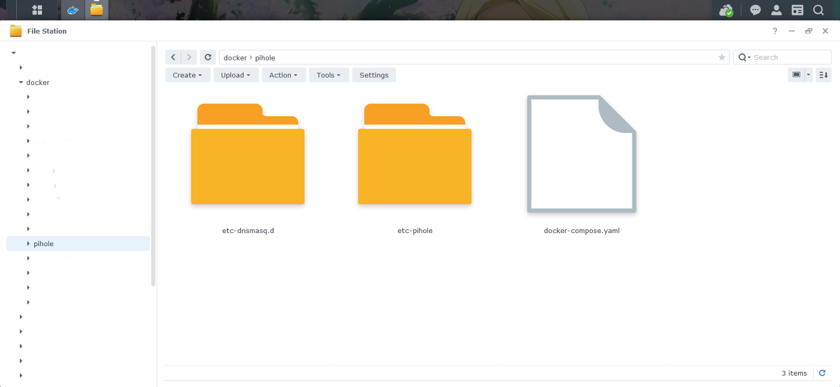Select the docker-compose.yaml file

click(x=581, y=155)
